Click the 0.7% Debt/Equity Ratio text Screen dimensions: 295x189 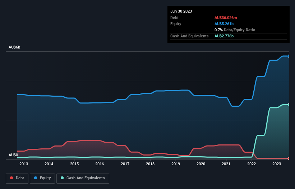(235, 30)
